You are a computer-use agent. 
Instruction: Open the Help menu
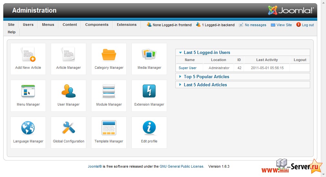tap(12, 32)
